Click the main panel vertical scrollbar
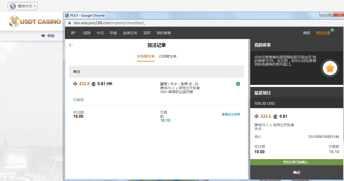 coord(249,109)
